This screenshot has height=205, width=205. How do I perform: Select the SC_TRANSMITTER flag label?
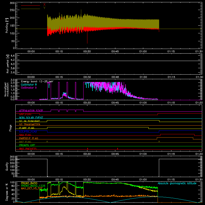point(29,125)
